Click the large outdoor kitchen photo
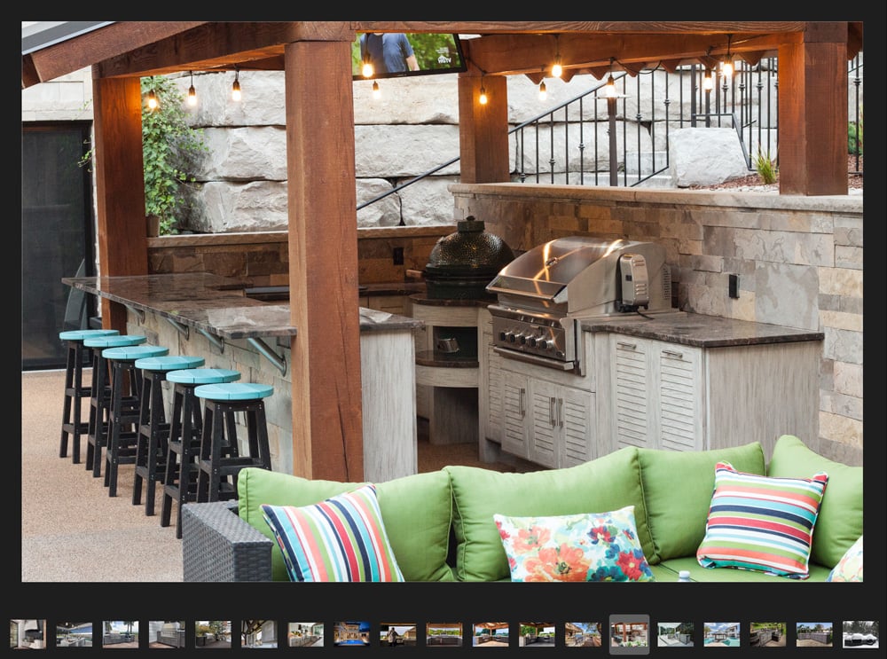This screenshot has height=659, width=887. coord(442,302)
